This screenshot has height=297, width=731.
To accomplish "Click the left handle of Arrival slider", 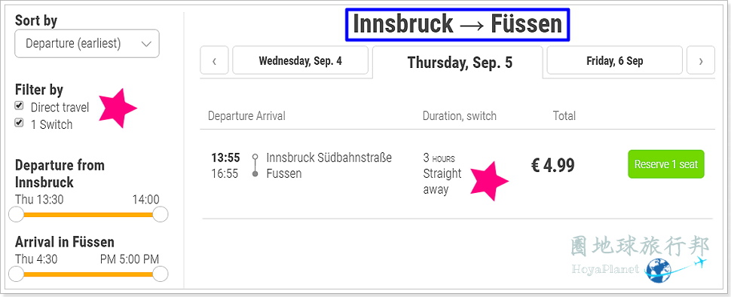I will point(17,274).
